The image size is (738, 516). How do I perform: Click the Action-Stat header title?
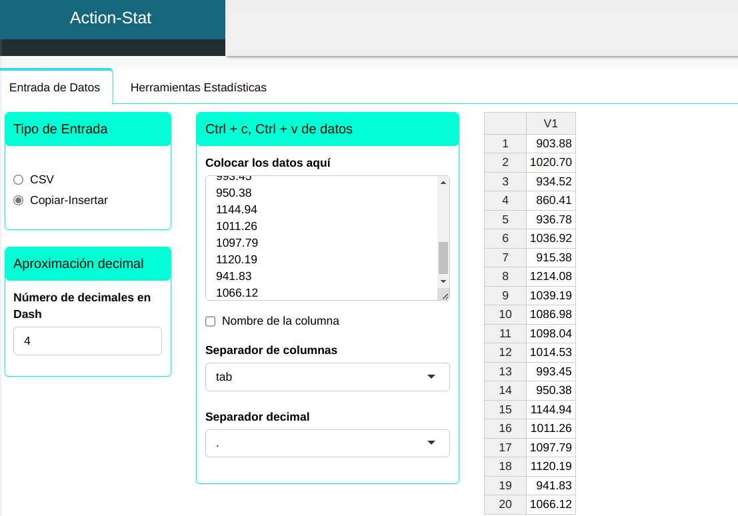(x=111, y=18)
